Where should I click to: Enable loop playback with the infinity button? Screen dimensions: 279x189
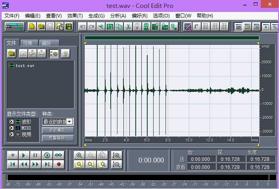coord(59,155)
